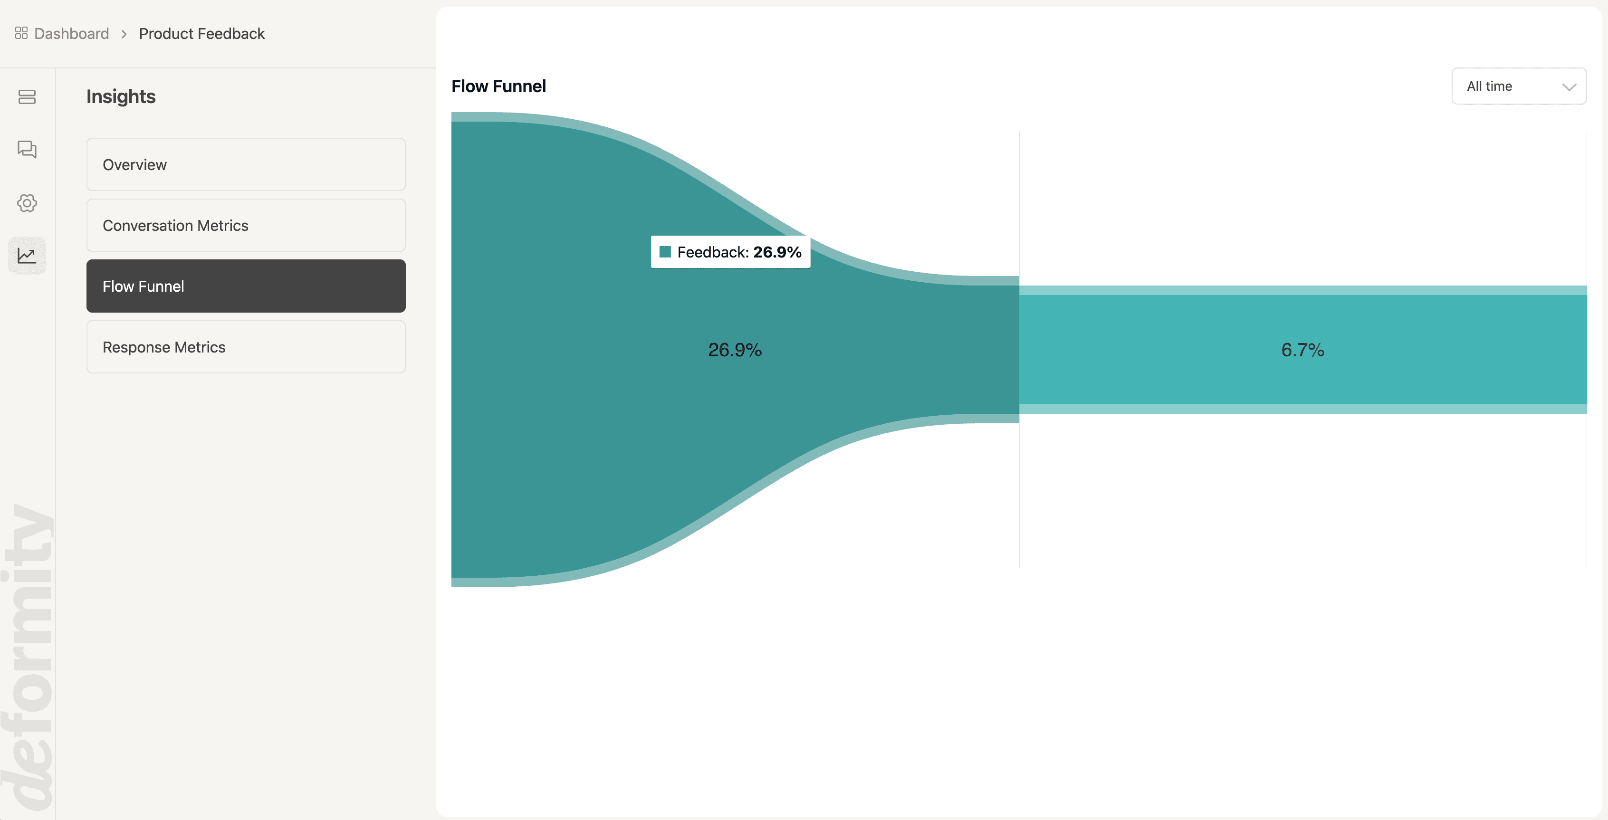Open Settings via the gear icon
This screenshot has height=820, width=1608.
27,203
